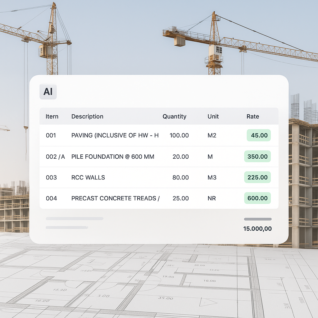Click the 225.00 rate chip
Viewport: 318px width, 318px height.
(x=257, y=177)
